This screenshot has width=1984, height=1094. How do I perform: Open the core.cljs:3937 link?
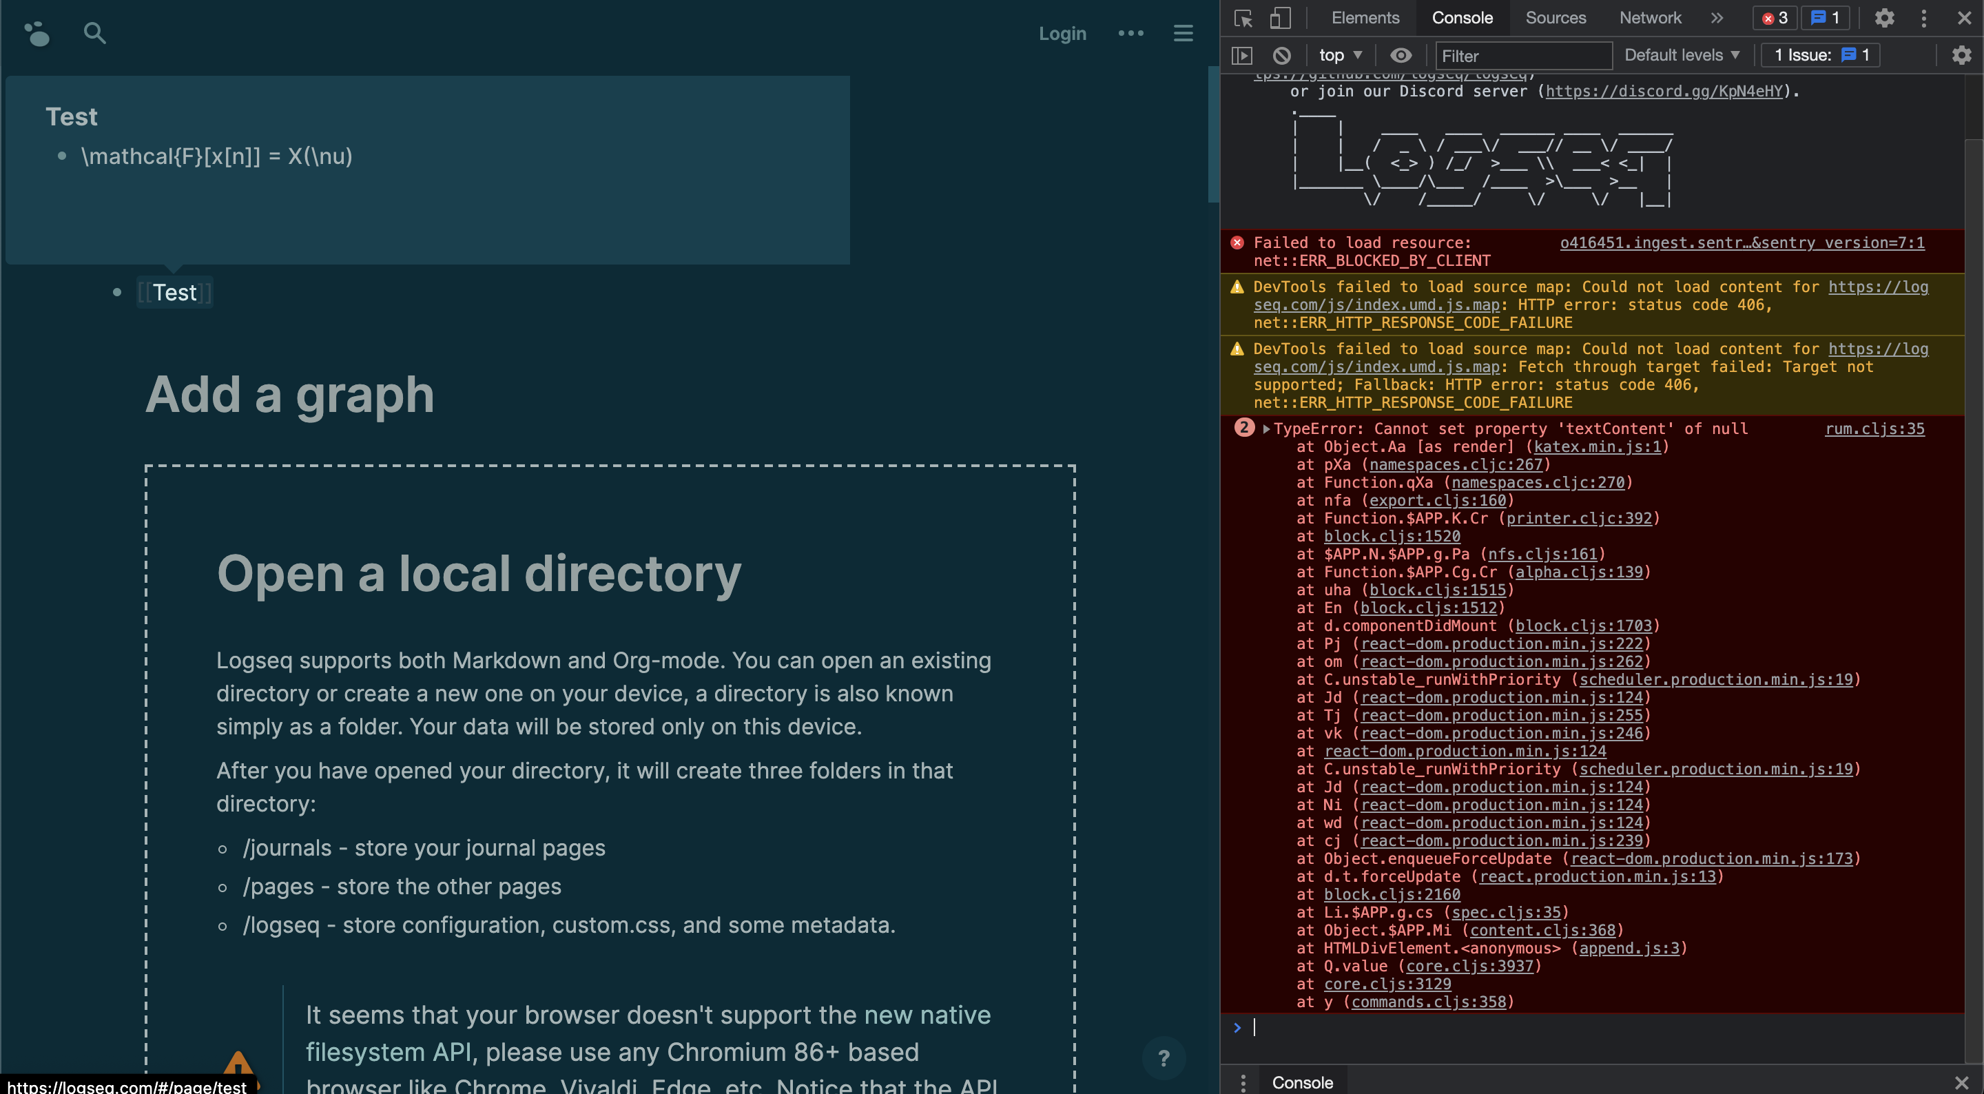click(x=1469, y=966)
